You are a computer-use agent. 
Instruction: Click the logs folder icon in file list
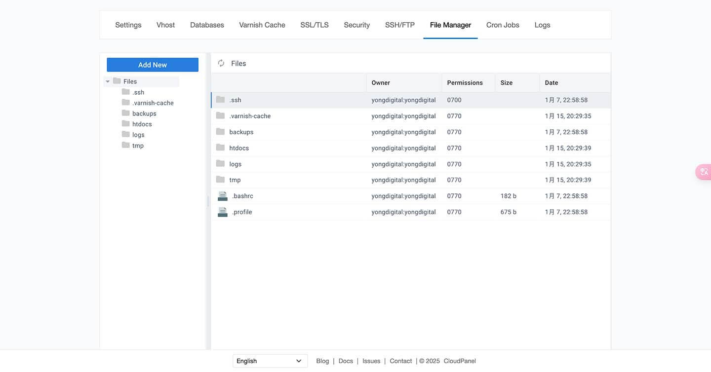pos(220,163)
